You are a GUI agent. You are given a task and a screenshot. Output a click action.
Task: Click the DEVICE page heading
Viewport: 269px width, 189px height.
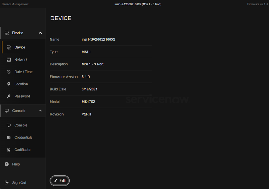point(61,18)
